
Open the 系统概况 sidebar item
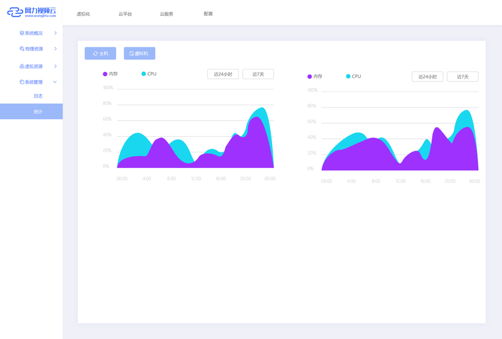point(32,33)
